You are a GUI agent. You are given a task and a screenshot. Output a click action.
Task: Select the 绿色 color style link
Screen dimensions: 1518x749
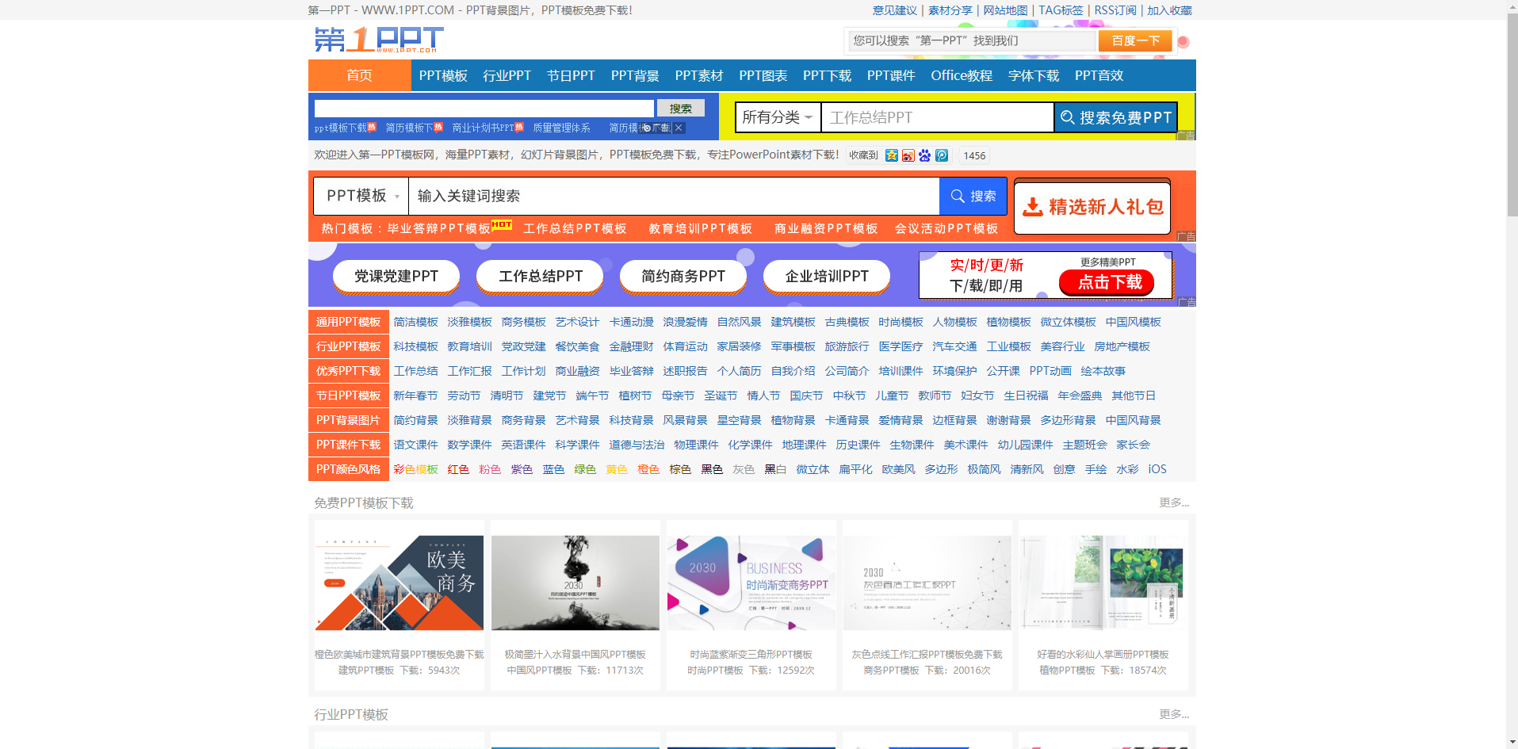[585, 469]
